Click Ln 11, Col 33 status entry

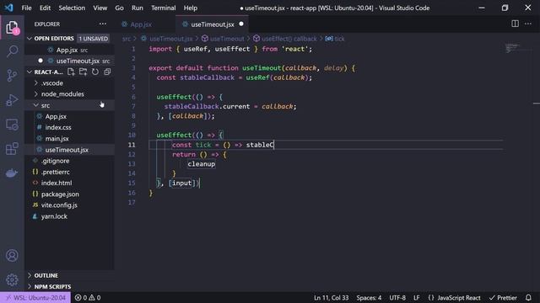(x=331, y=297)
